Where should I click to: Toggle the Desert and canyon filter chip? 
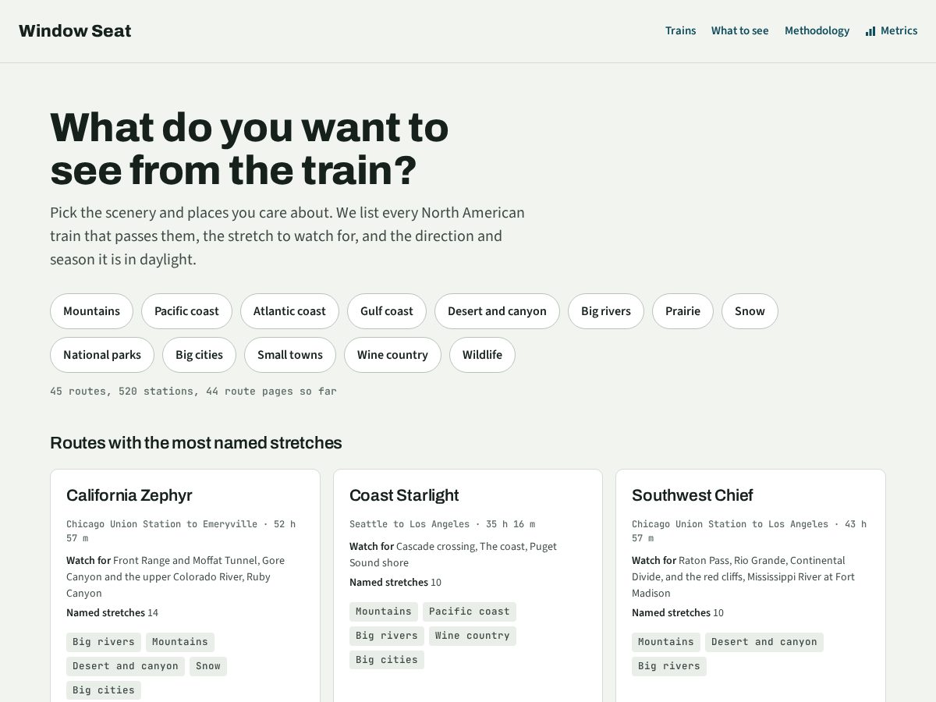497,311
